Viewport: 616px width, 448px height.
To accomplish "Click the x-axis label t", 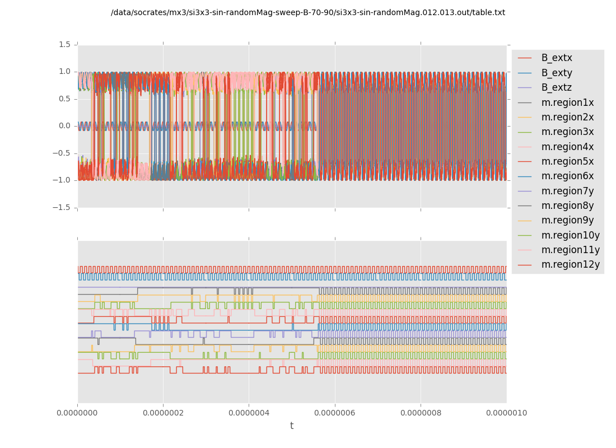I will pos(292,426).
